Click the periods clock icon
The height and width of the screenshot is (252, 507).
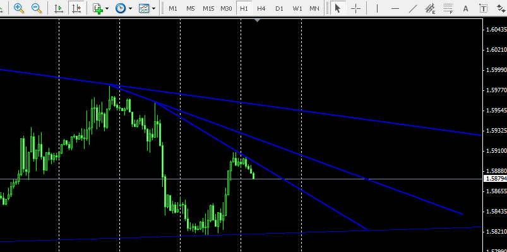point(121,8)
